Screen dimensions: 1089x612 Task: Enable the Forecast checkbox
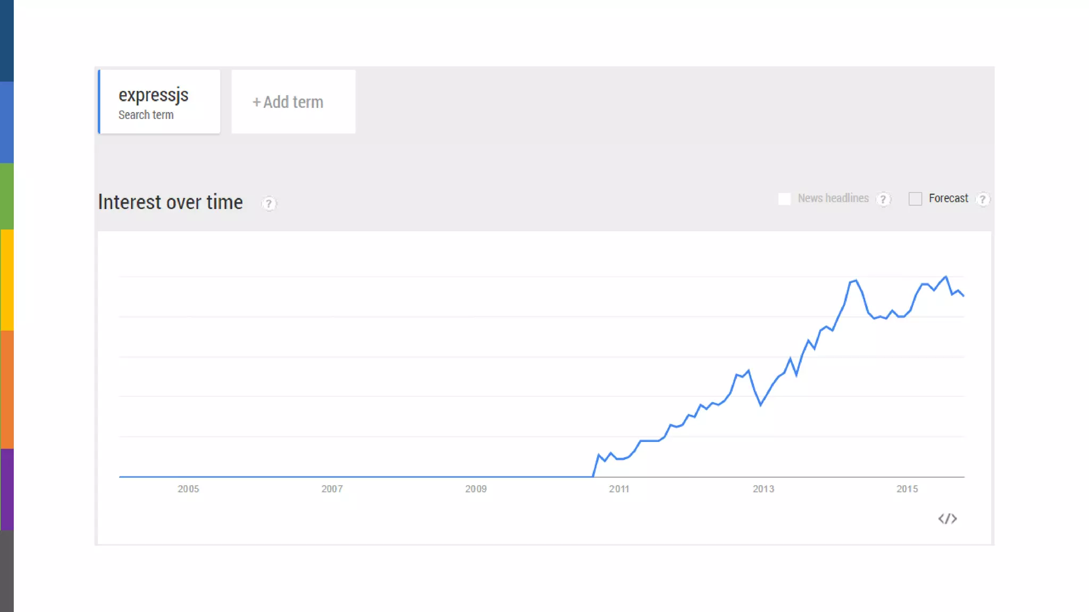click(x=915, y=199)
